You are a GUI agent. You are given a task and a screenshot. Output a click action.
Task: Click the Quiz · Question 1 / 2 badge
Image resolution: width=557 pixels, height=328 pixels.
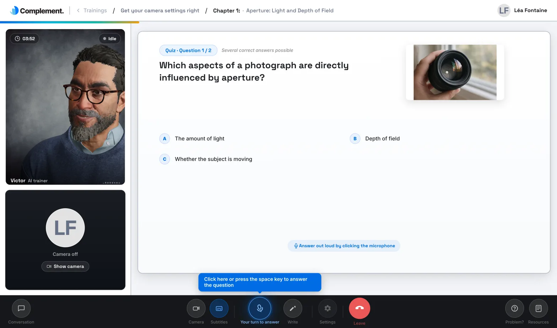click(188, 50)
